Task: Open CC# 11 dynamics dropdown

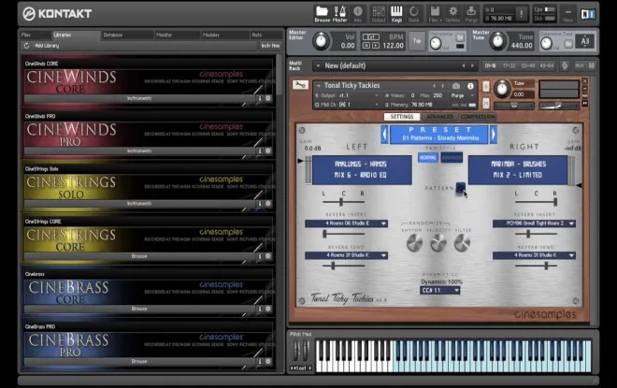Action: click(x=439, y=290)
